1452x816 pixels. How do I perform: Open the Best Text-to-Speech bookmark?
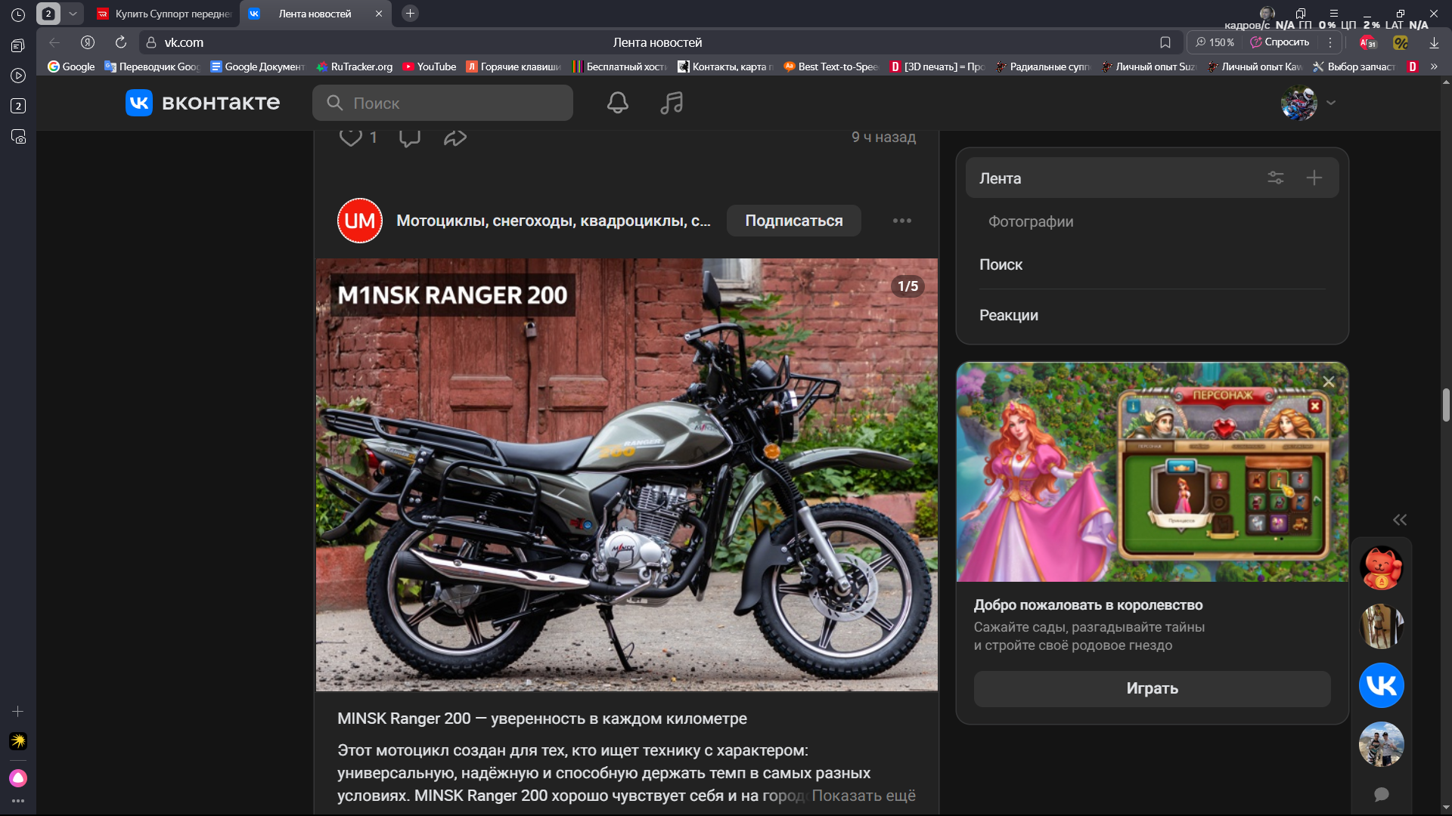pyautogui.click(x=831, y=66)
